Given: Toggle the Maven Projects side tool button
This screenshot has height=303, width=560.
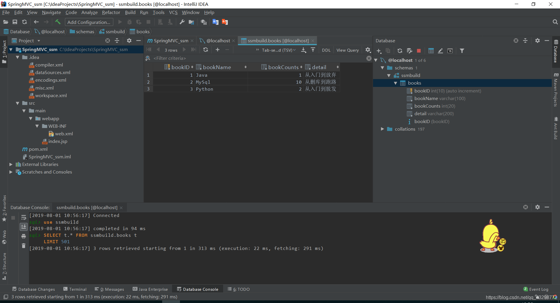Looking at the screenshot, I should pyautogui.click(x=556, y=90).
